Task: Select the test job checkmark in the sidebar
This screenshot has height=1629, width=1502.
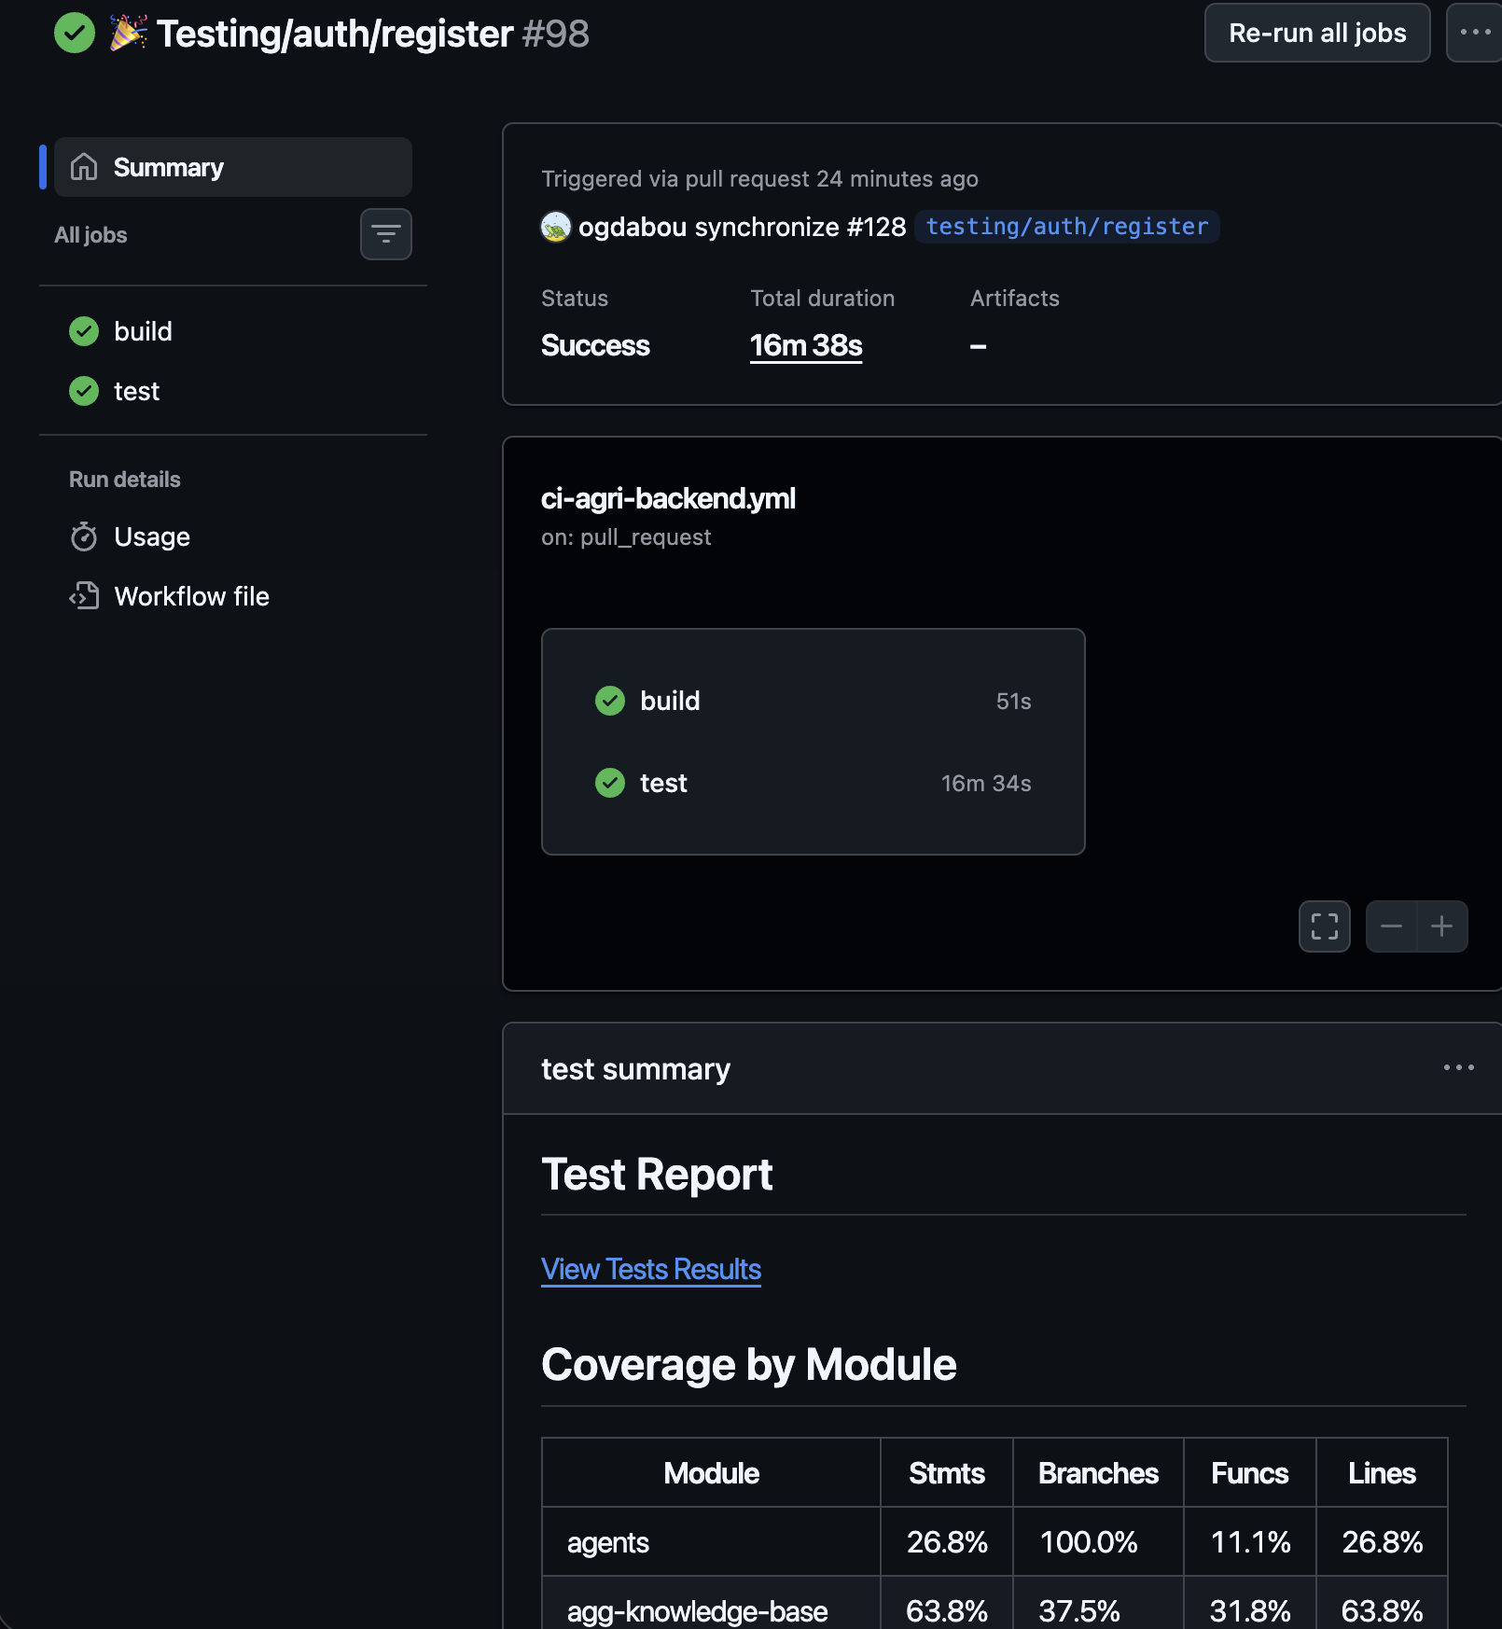Action: pos(83,391)
